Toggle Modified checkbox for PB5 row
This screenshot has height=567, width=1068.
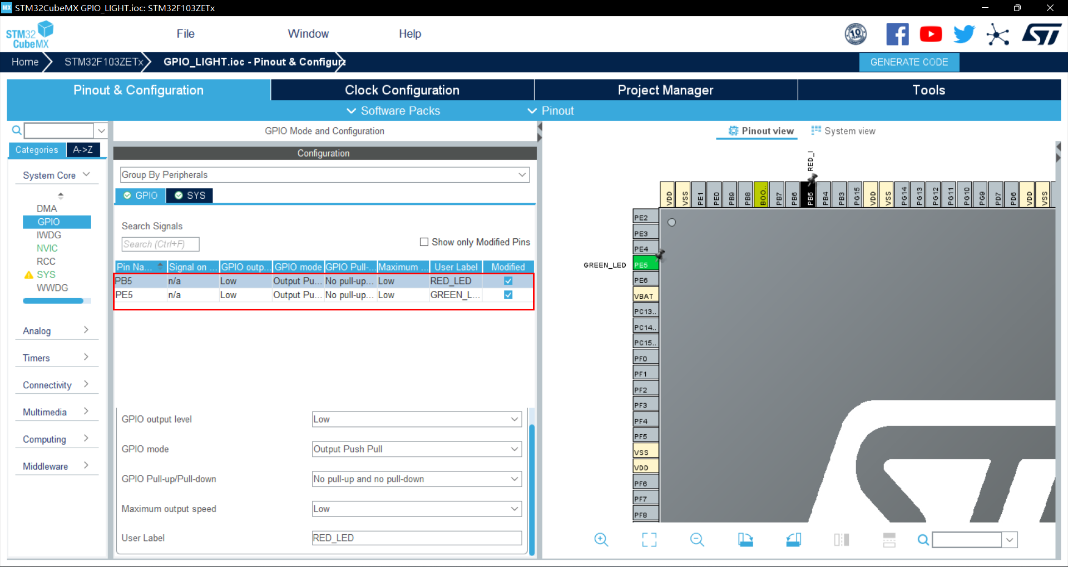point(508,281)
